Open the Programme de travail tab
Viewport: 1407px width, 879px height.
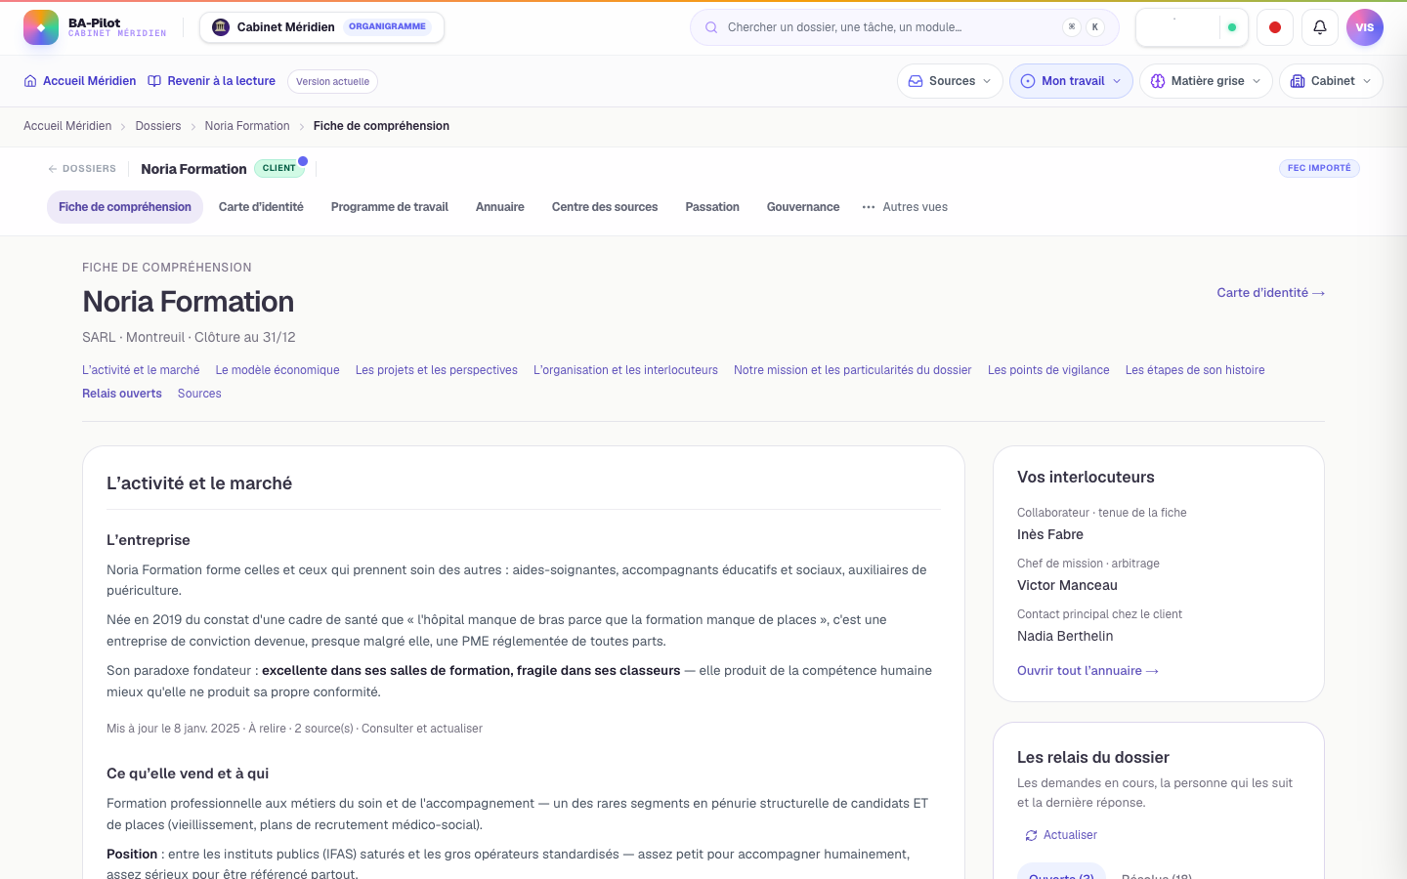pos(390,207)
